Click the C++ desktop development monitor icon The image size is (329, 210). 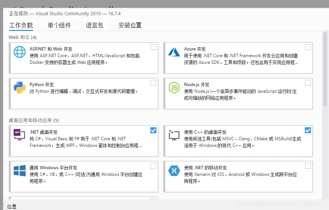(174, 135)
